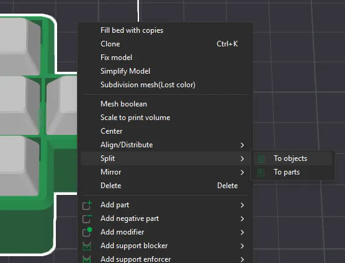This screenshot has width=345, height=263.
Task: Open Simplify Model option
Action: (x=165, y=71)
